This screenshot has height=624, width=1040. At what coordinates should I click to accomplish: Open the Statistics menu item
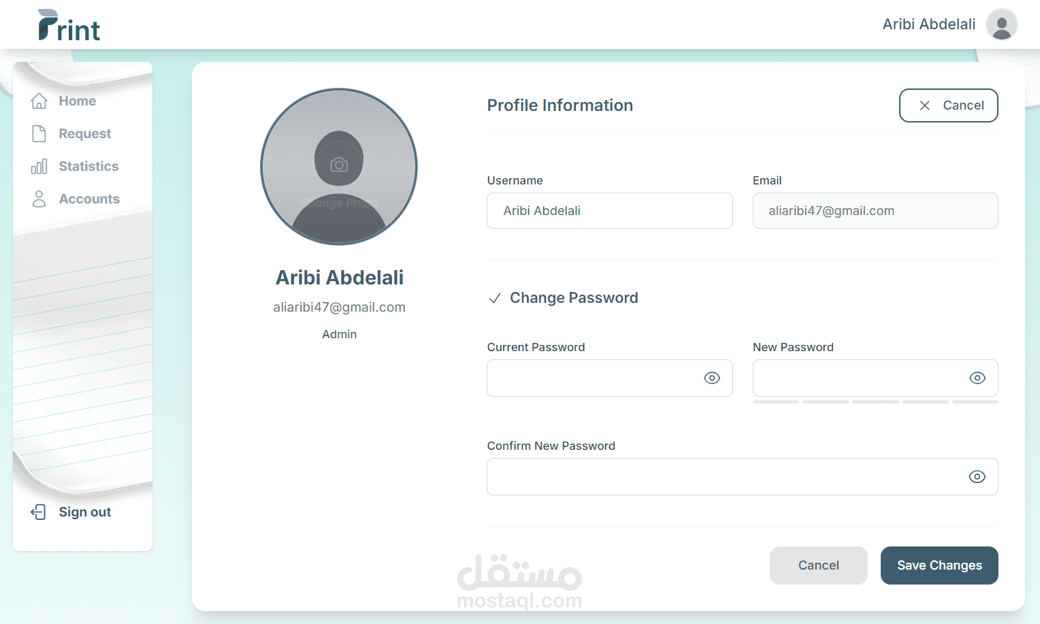[88, 166]
